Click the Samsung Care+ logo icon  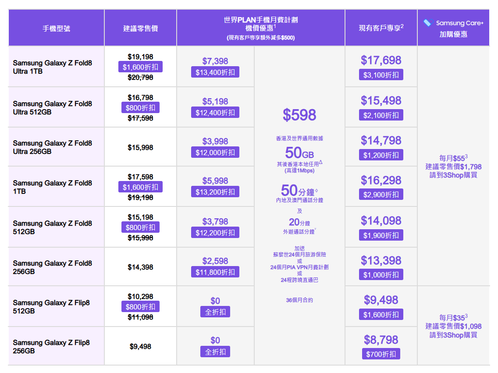pos(428,22)
